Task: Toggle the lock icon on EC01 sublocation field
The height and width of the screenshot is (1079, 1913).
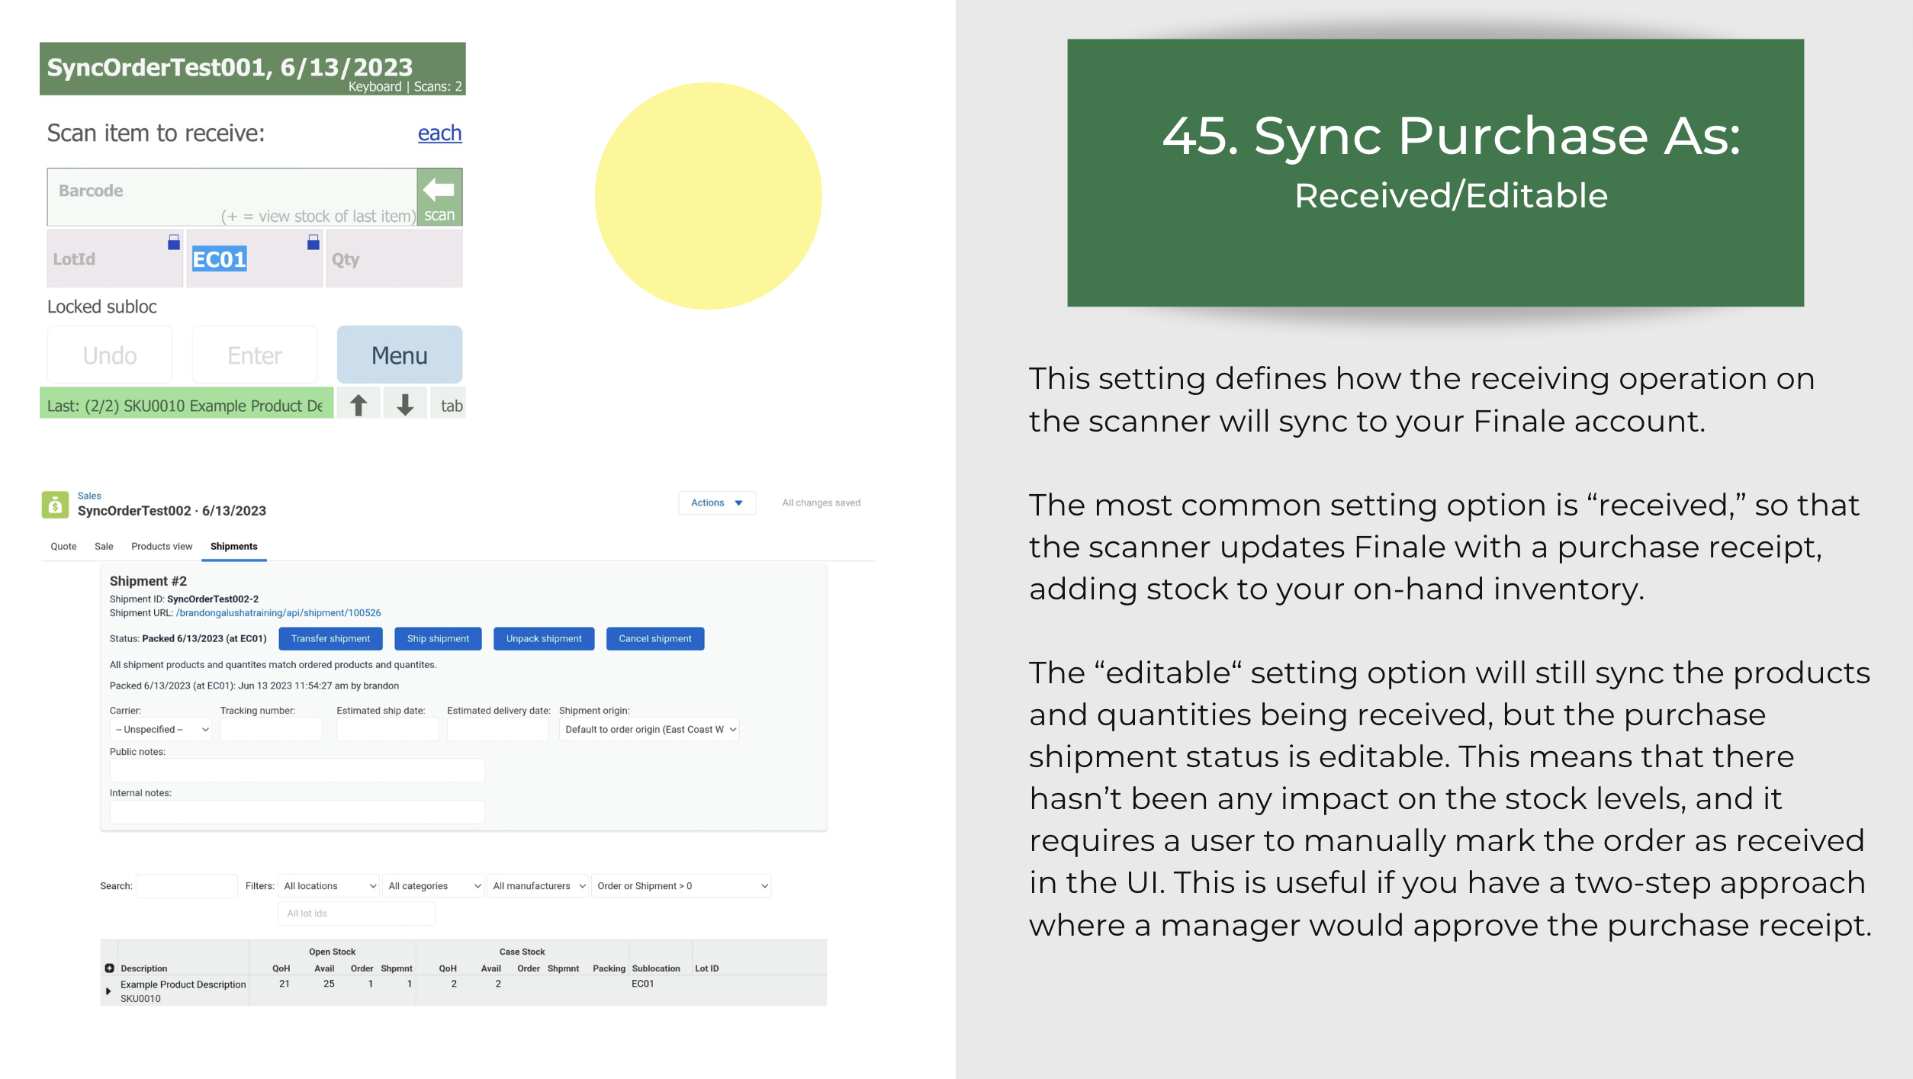Action: click(x=313, y=242)
